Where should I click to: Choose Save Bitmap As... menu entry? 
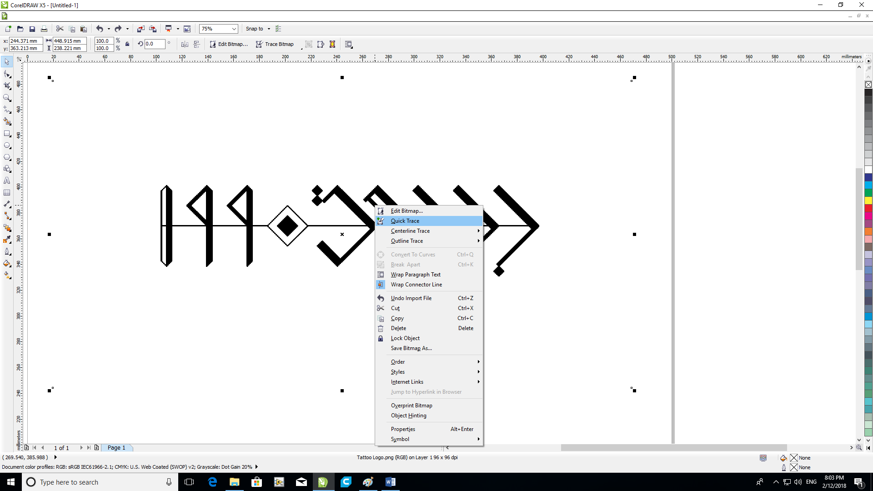click(x=429, y=348)
